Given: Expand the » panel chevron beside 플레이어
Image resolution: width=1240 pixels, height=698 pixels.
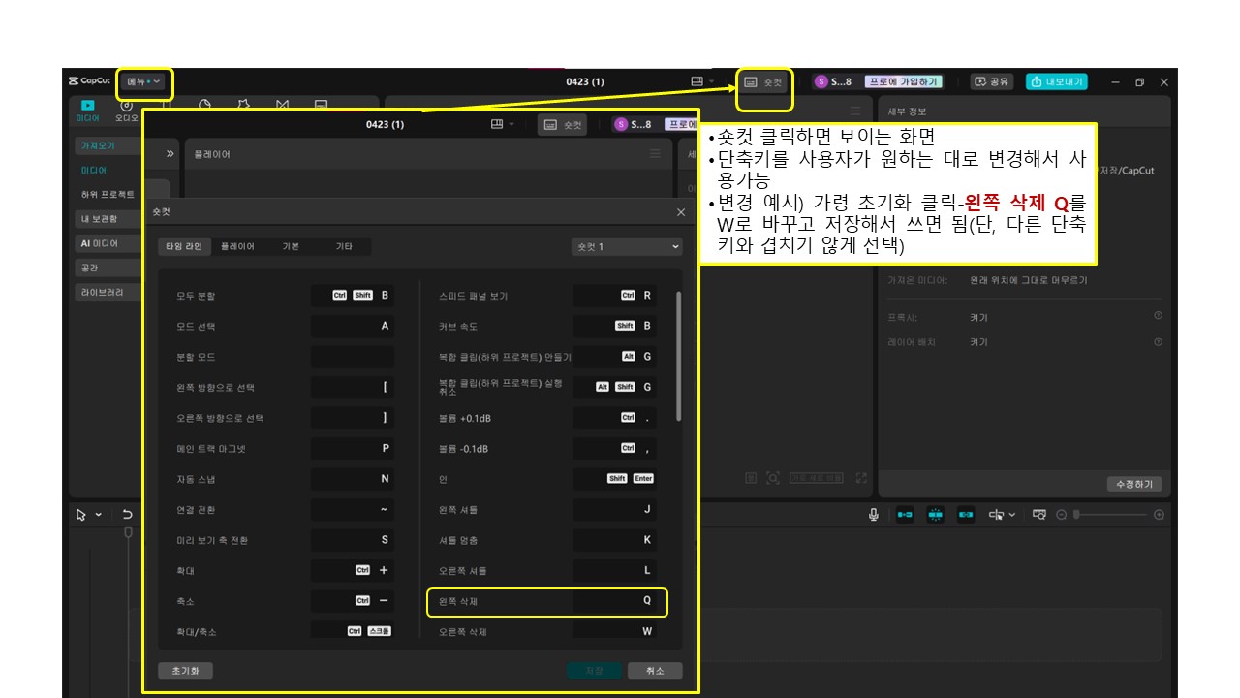Looking at the screenshot, I should 170,154.
